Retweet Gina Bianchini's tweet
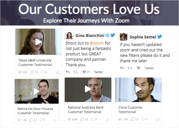 75,72
